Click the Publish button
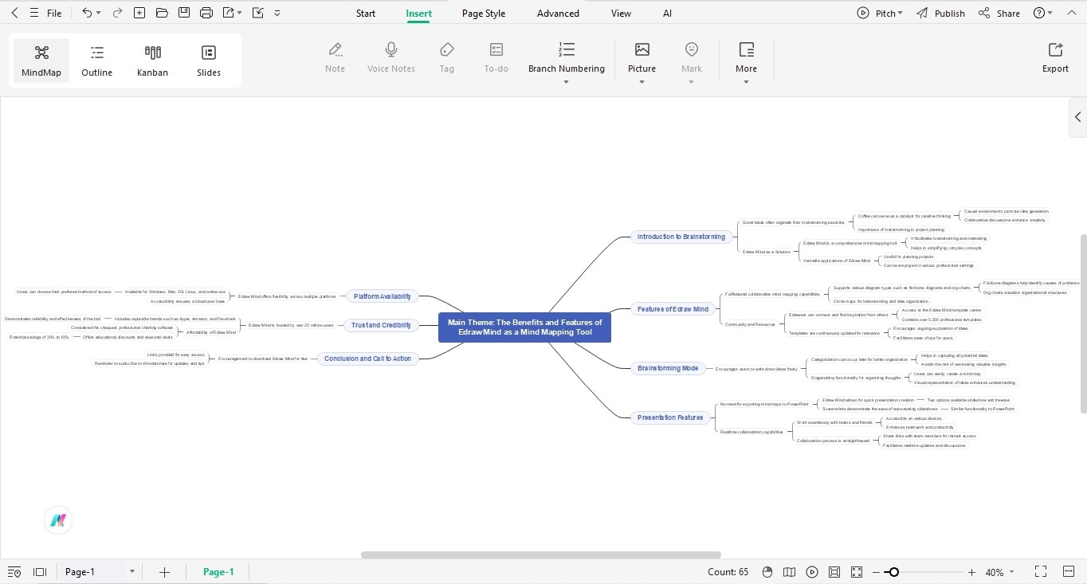This screenshot has width=1087, height=584. tap(940, 13)
